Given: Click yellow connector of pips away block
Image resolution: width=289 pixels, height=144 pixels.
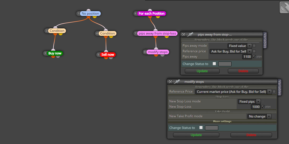Looking at the screenshot, I should pos(167,36).
